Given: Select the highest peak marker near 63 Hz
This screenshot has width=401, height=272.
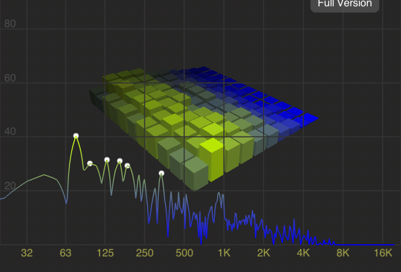Looking at the screenshot, I should (x=76, y=136).
